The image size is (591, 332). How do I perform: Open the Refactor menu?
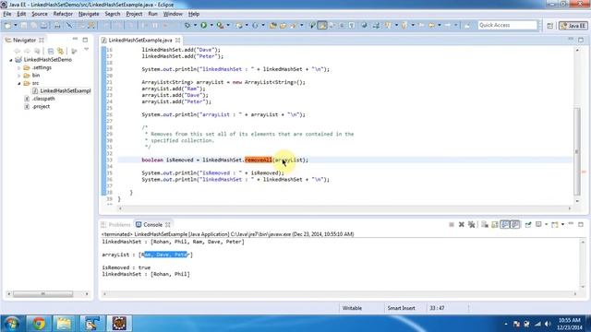pyautogui.click(x=63, y=14)
